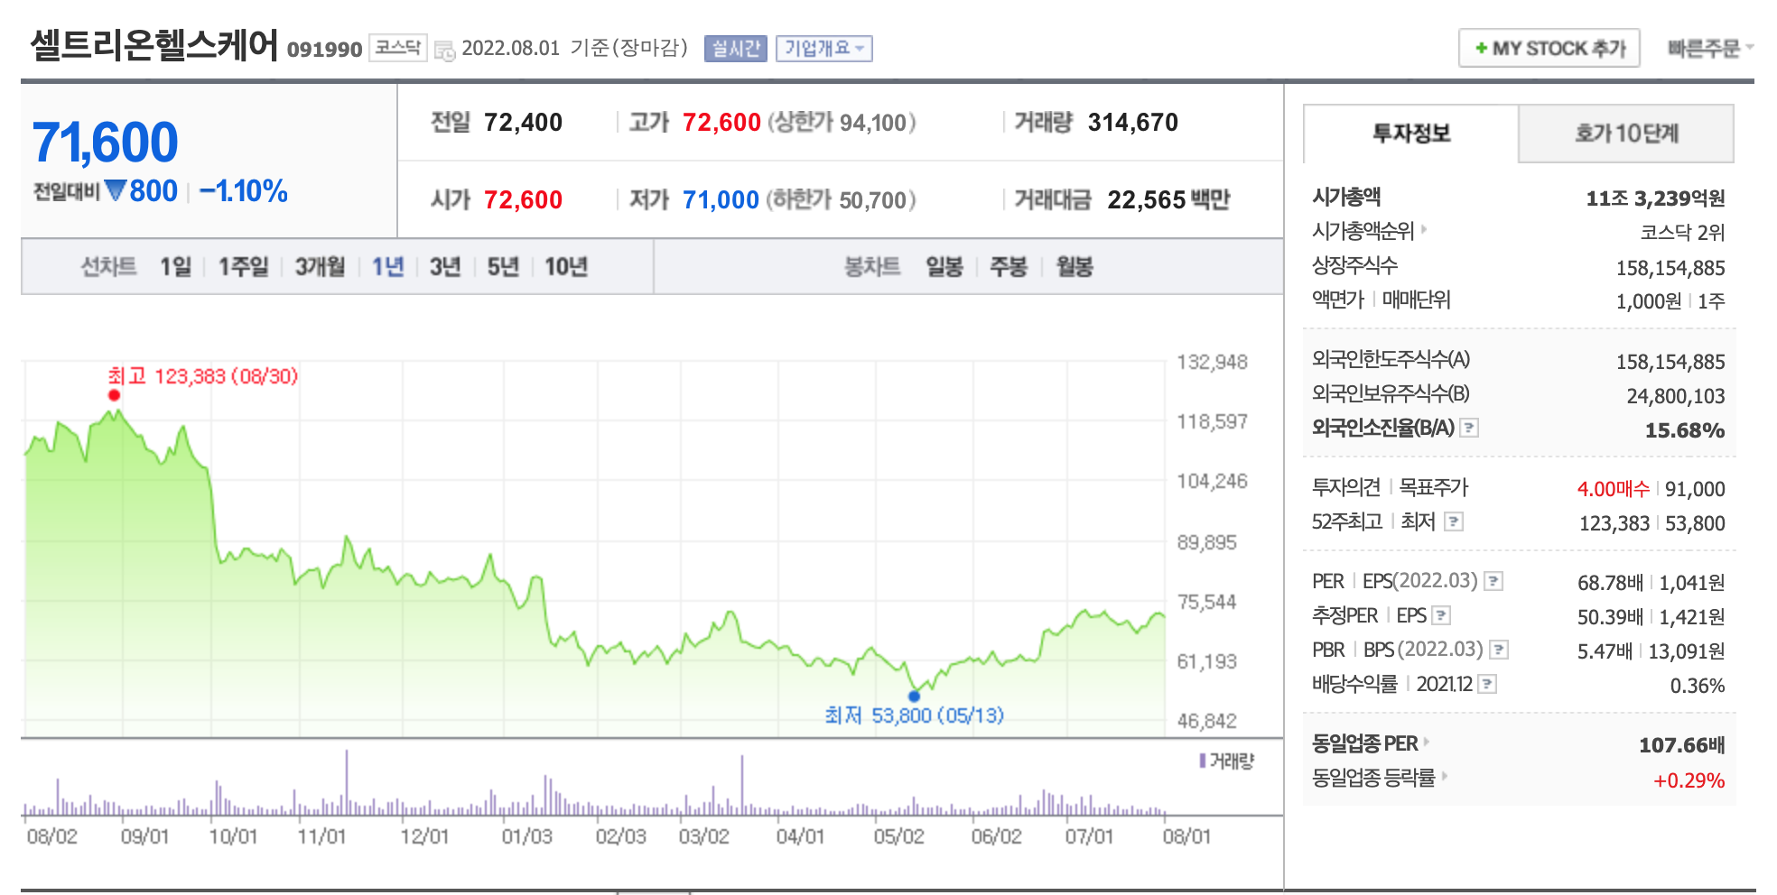The image size is (1777, 895).
Task: Click the 전일 value 72,400
Action: [523, 123]
